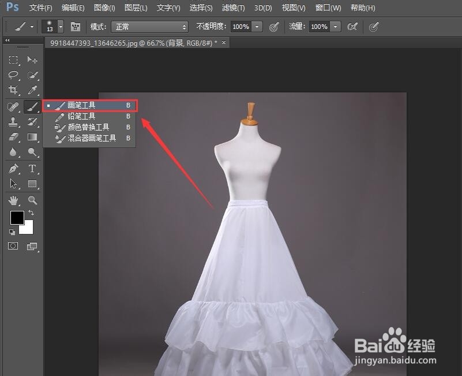The height and width of the screenshot is (376, 462).
Task: Click the opacity 100% input field
Action: [x=241, y=27]
